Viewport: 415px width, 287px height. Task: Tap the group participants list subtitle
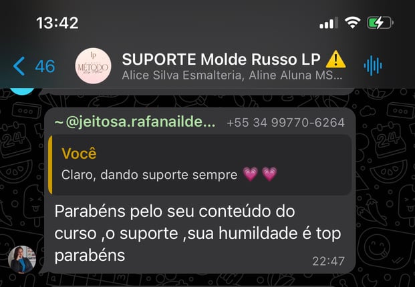(232, 75)
